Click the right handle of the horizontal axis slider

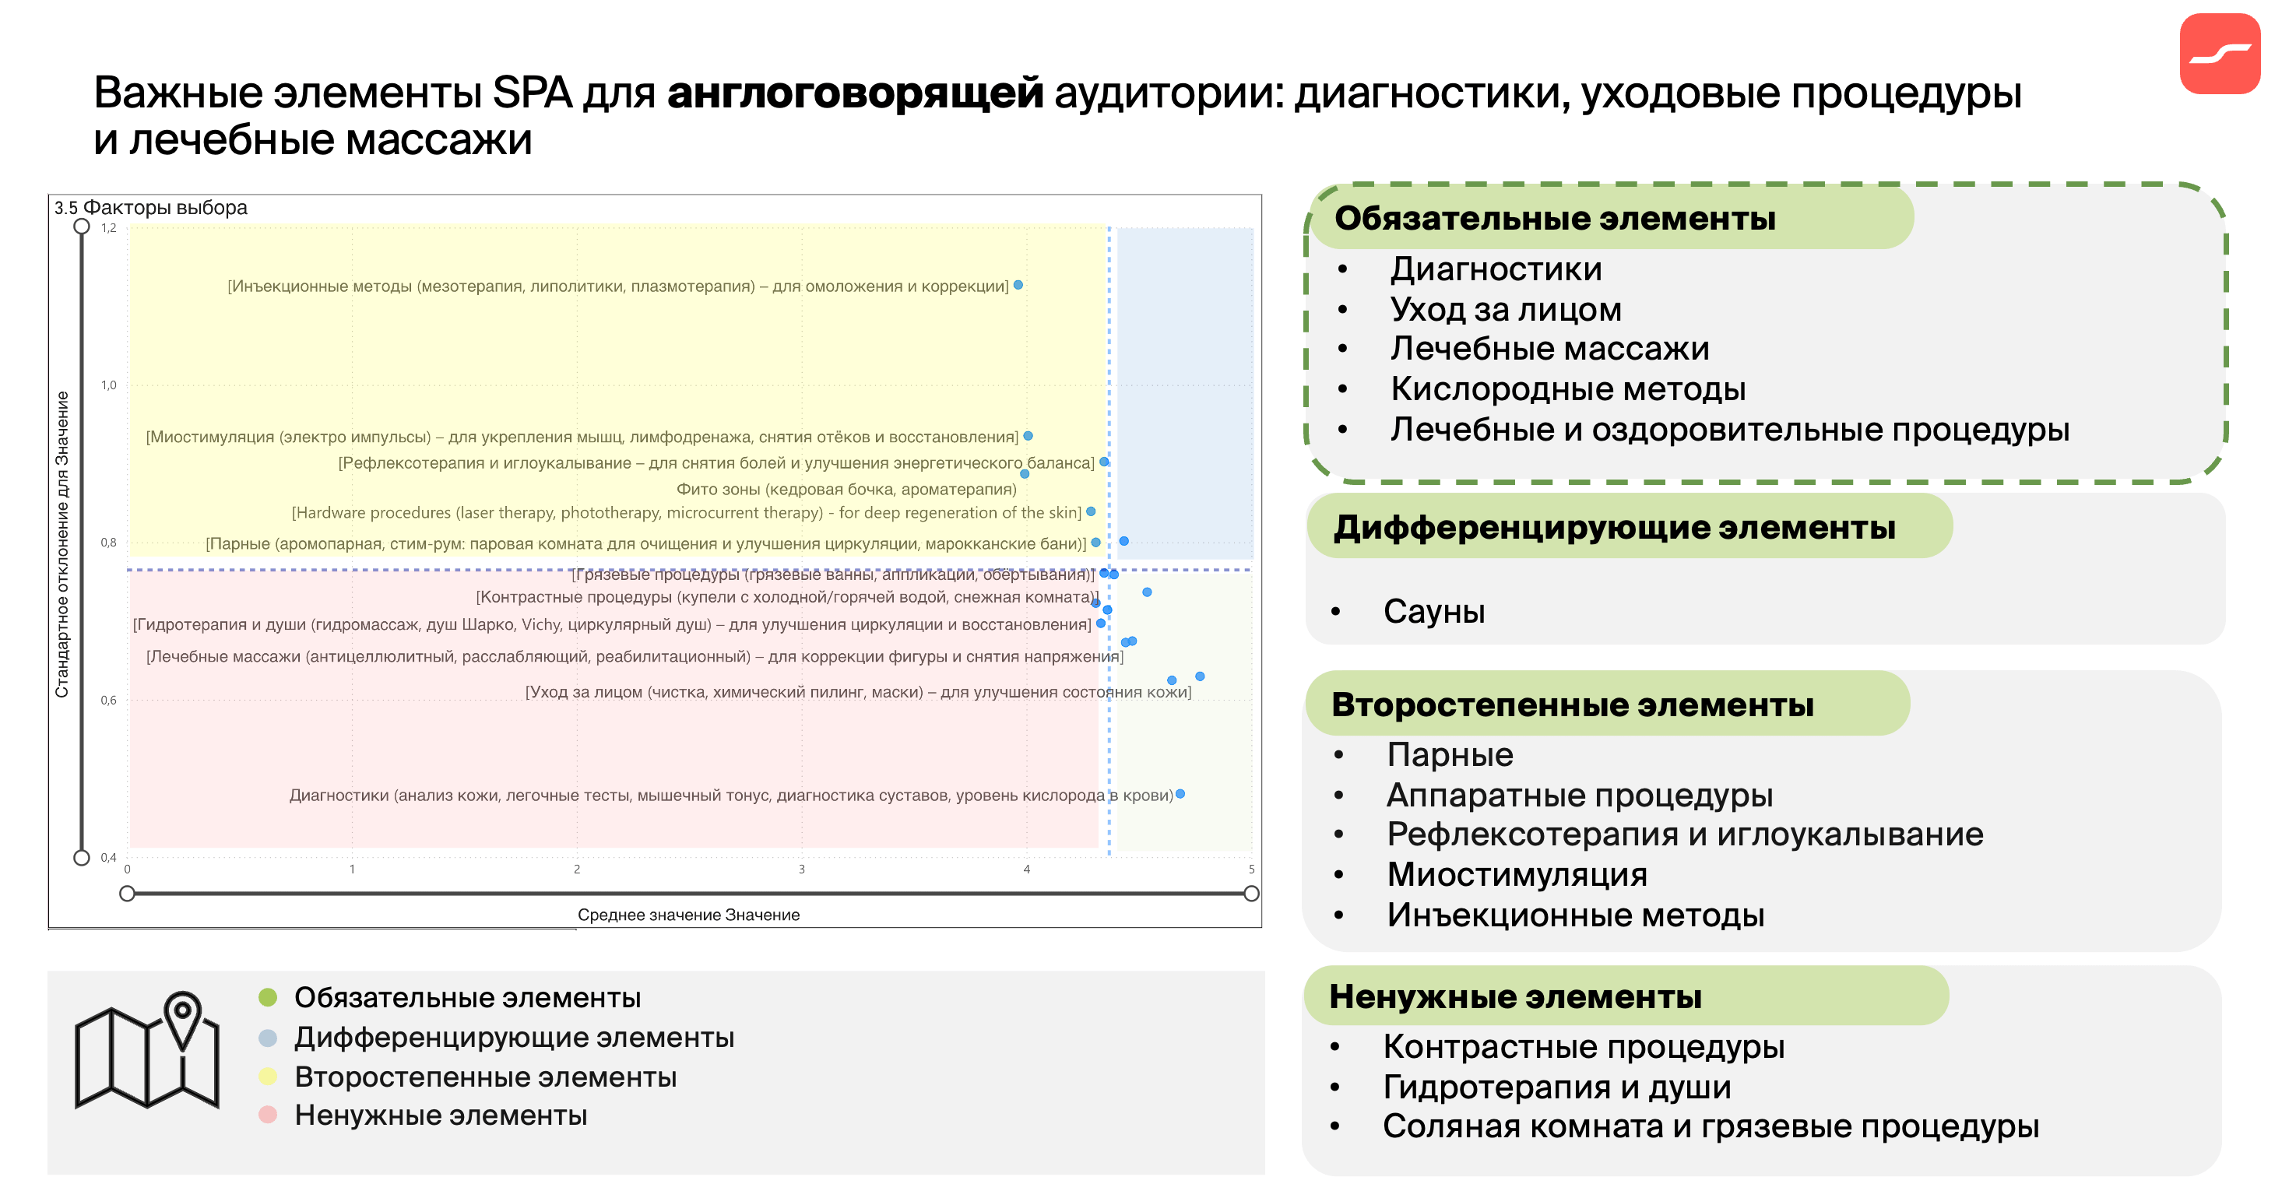click(1251, 894)
